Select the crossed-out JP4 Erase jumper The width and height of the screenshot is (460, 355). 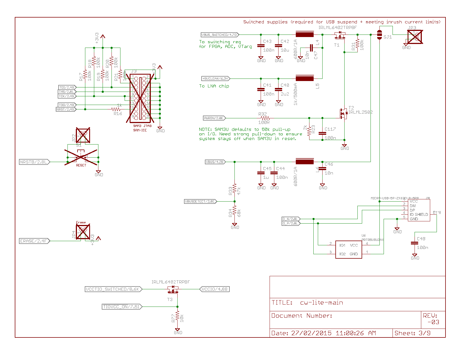click(83, 232)
